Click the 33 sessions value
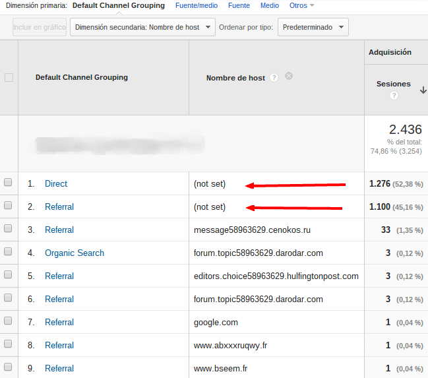The width and height of the screenshot is (428, 378). point(386,230)
